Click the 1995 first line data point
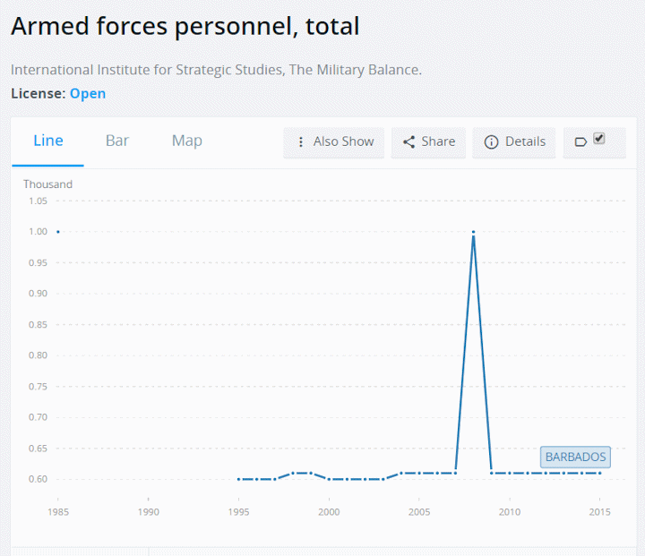This screenshot has width=645, height=556. click(x=239, y=479)
